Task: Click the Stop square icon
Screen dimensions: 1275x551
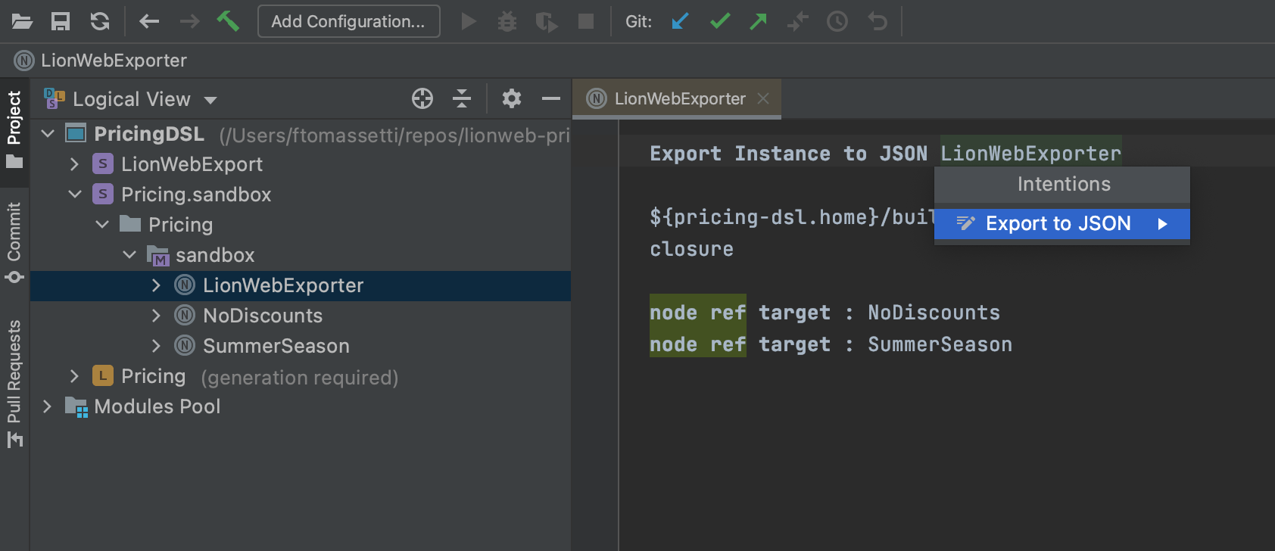Action: [586, 21]
